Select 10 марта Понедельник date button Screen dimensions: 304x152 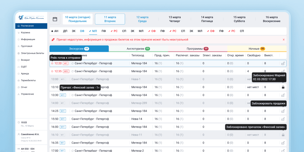[x=78, y=19]
